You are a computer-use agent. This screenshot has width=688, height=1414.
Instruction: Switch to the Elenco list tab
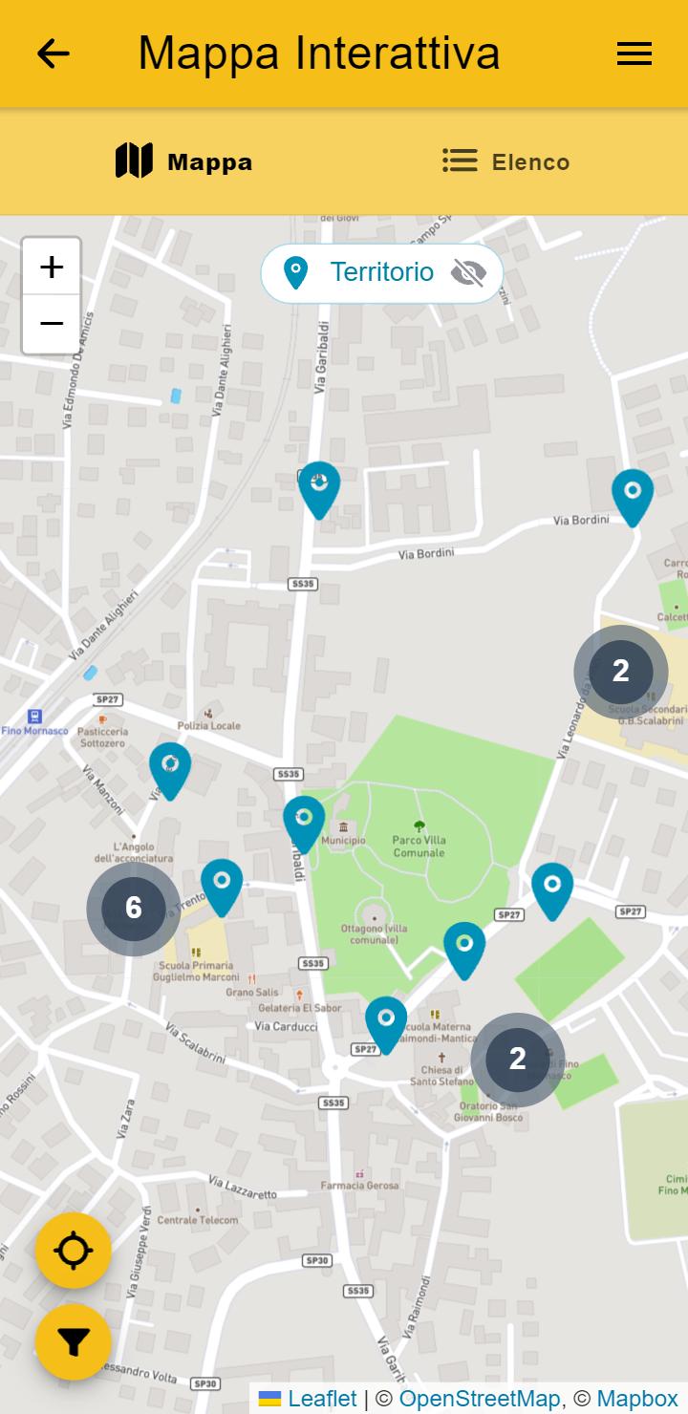506,161
